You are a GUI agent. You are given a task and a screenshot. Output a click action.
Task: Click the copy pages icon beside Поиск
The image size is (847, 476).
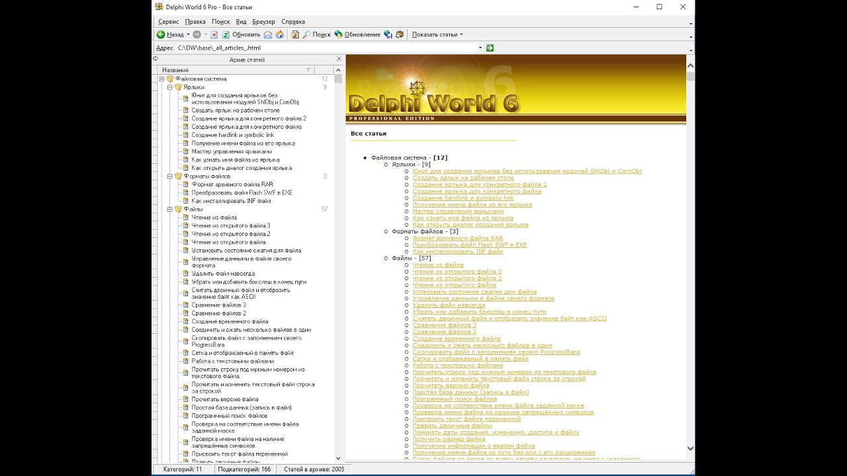pos(295,34)
